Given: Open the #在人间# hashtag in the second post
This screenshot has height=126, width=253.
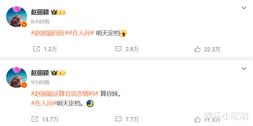Looking at the screenshot, I should (44, 104).
